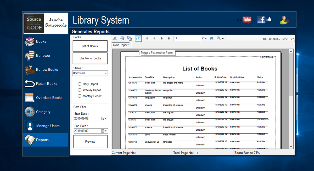Open the Borrower sidebar icon
The height and width of the screenshot is (171, 314).
[29, 56]
